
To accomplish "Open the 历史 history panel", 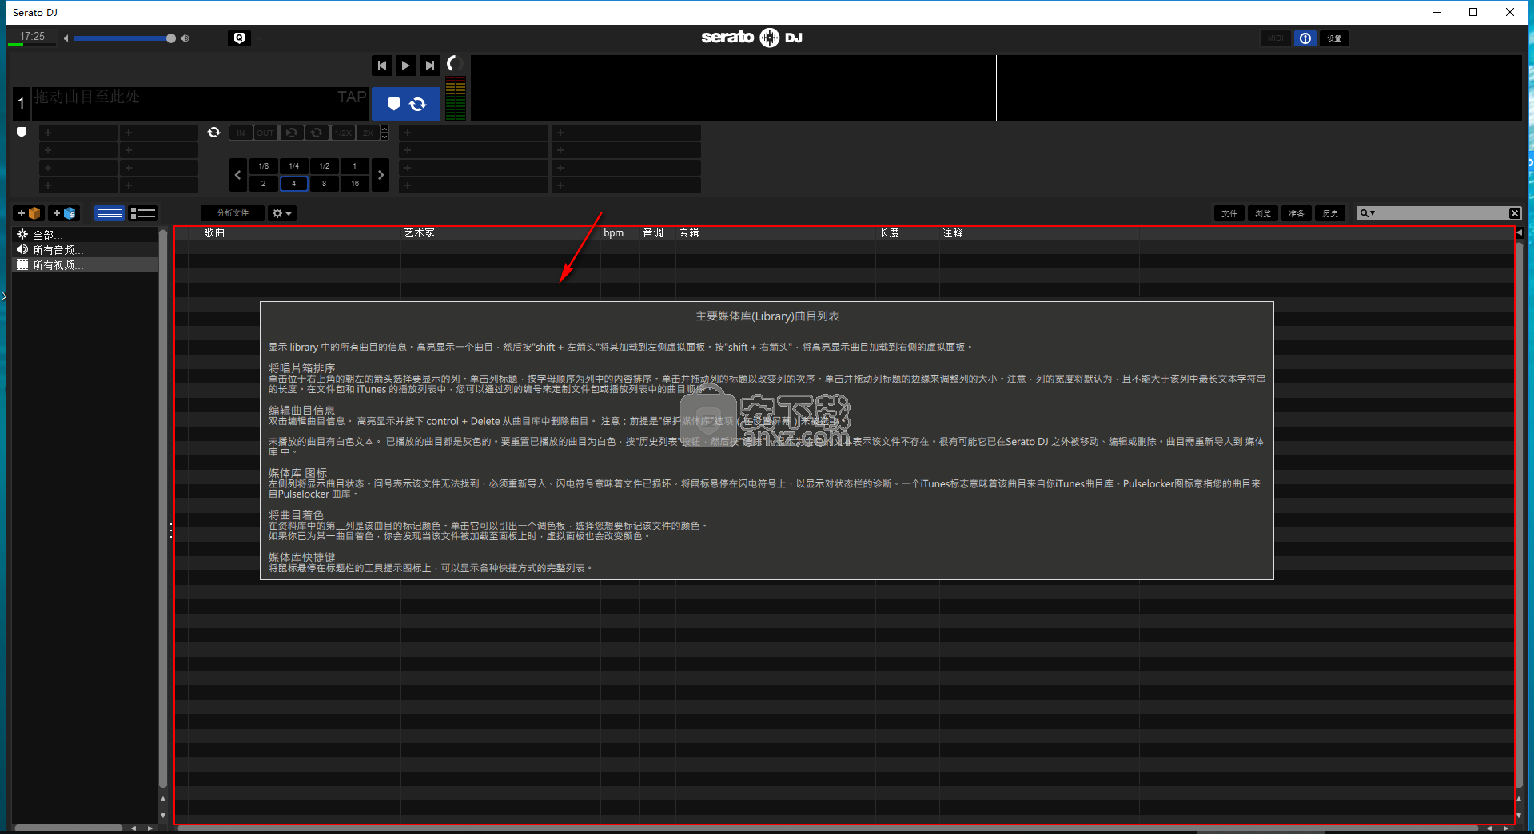I will pos(1330,213).
